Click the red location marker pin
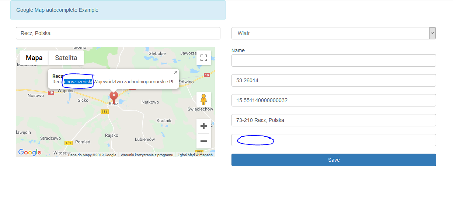453x203 pixels. [114, 97]
